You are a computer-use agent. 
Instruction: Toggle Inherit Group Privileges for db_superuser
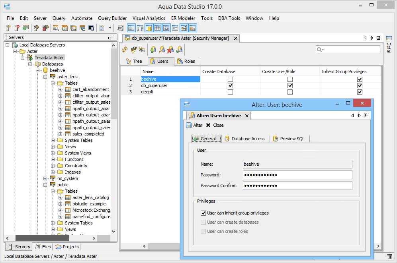[x=360, y=86]
